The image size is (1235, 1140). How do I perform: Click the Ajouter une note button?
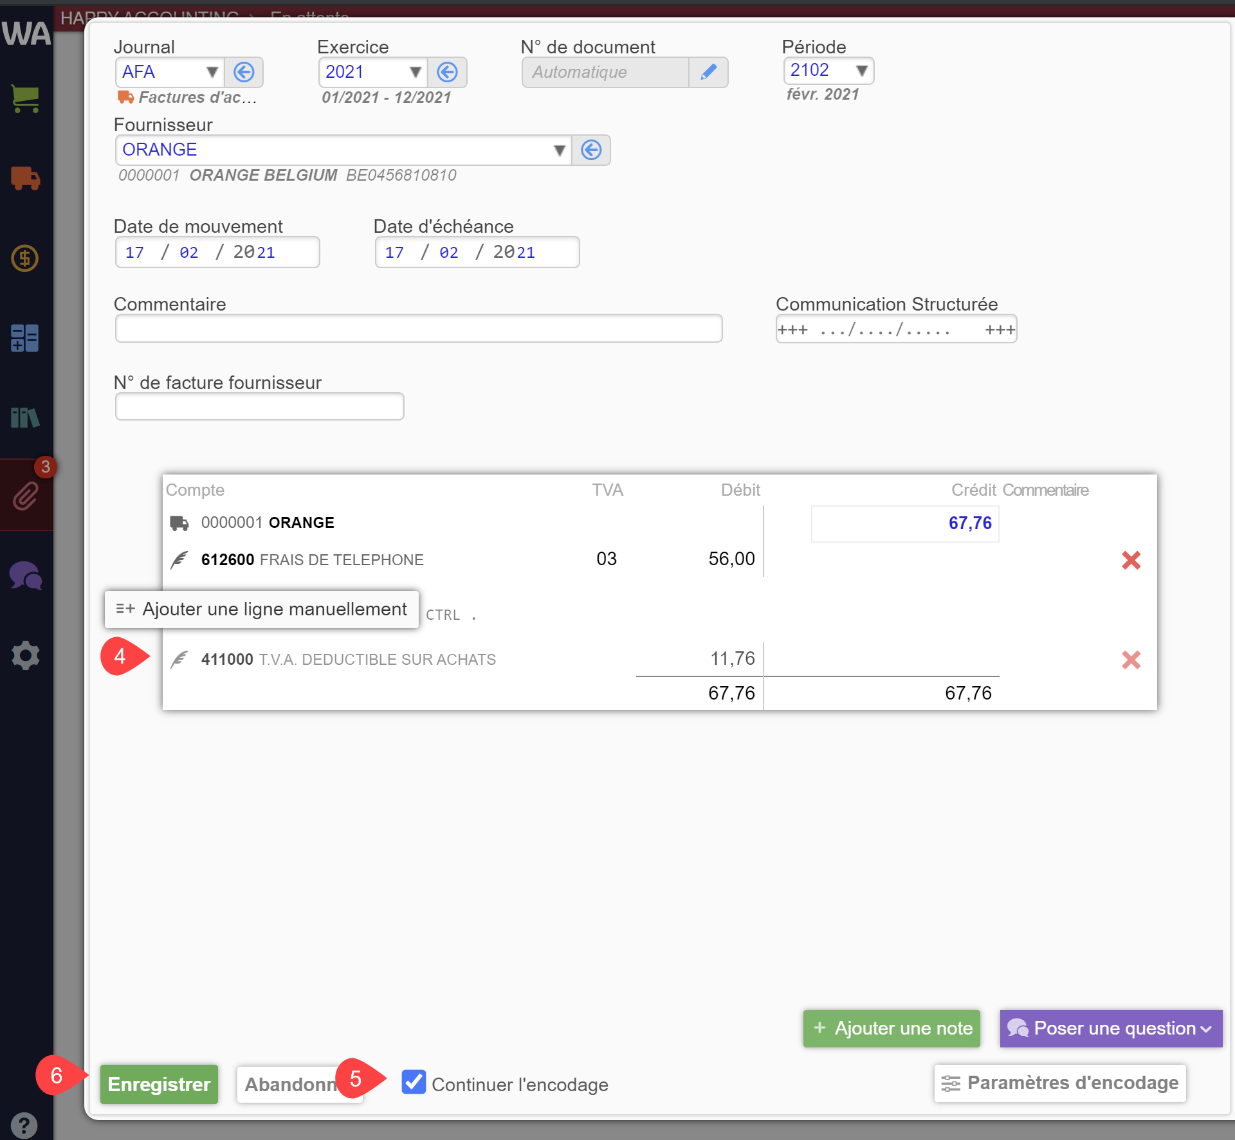(892, 1028)
